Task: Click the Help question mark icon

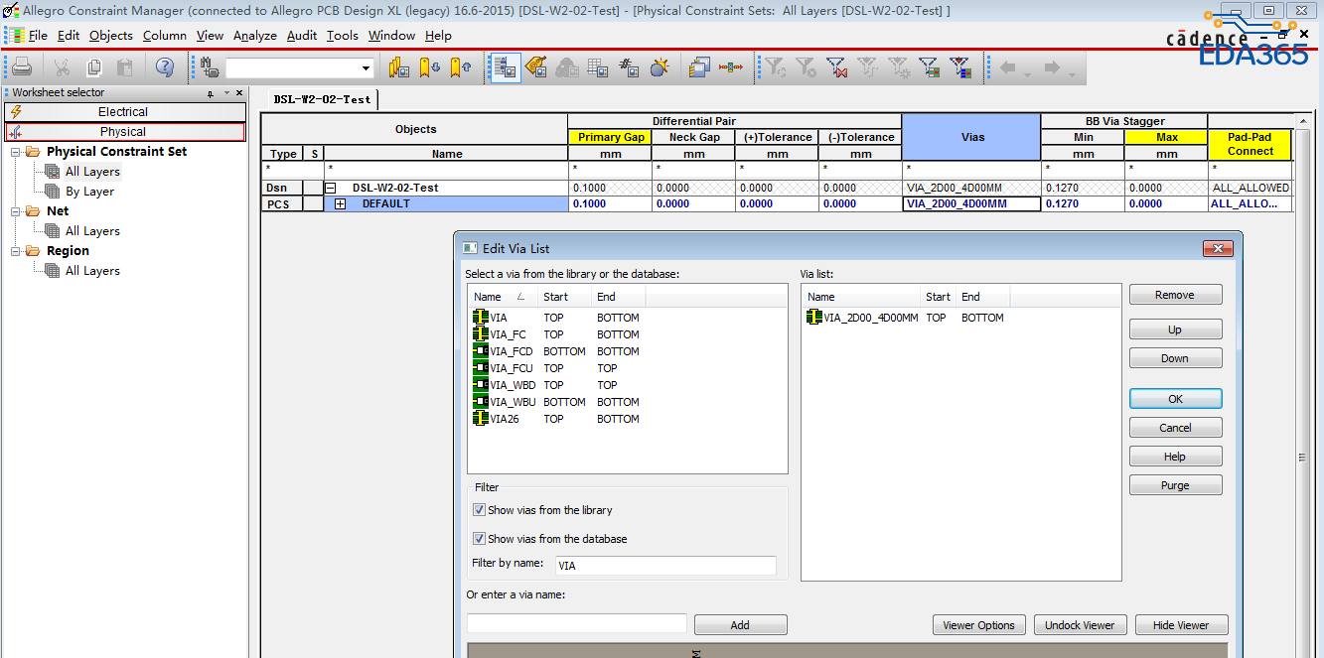Action: pos(165,67)
